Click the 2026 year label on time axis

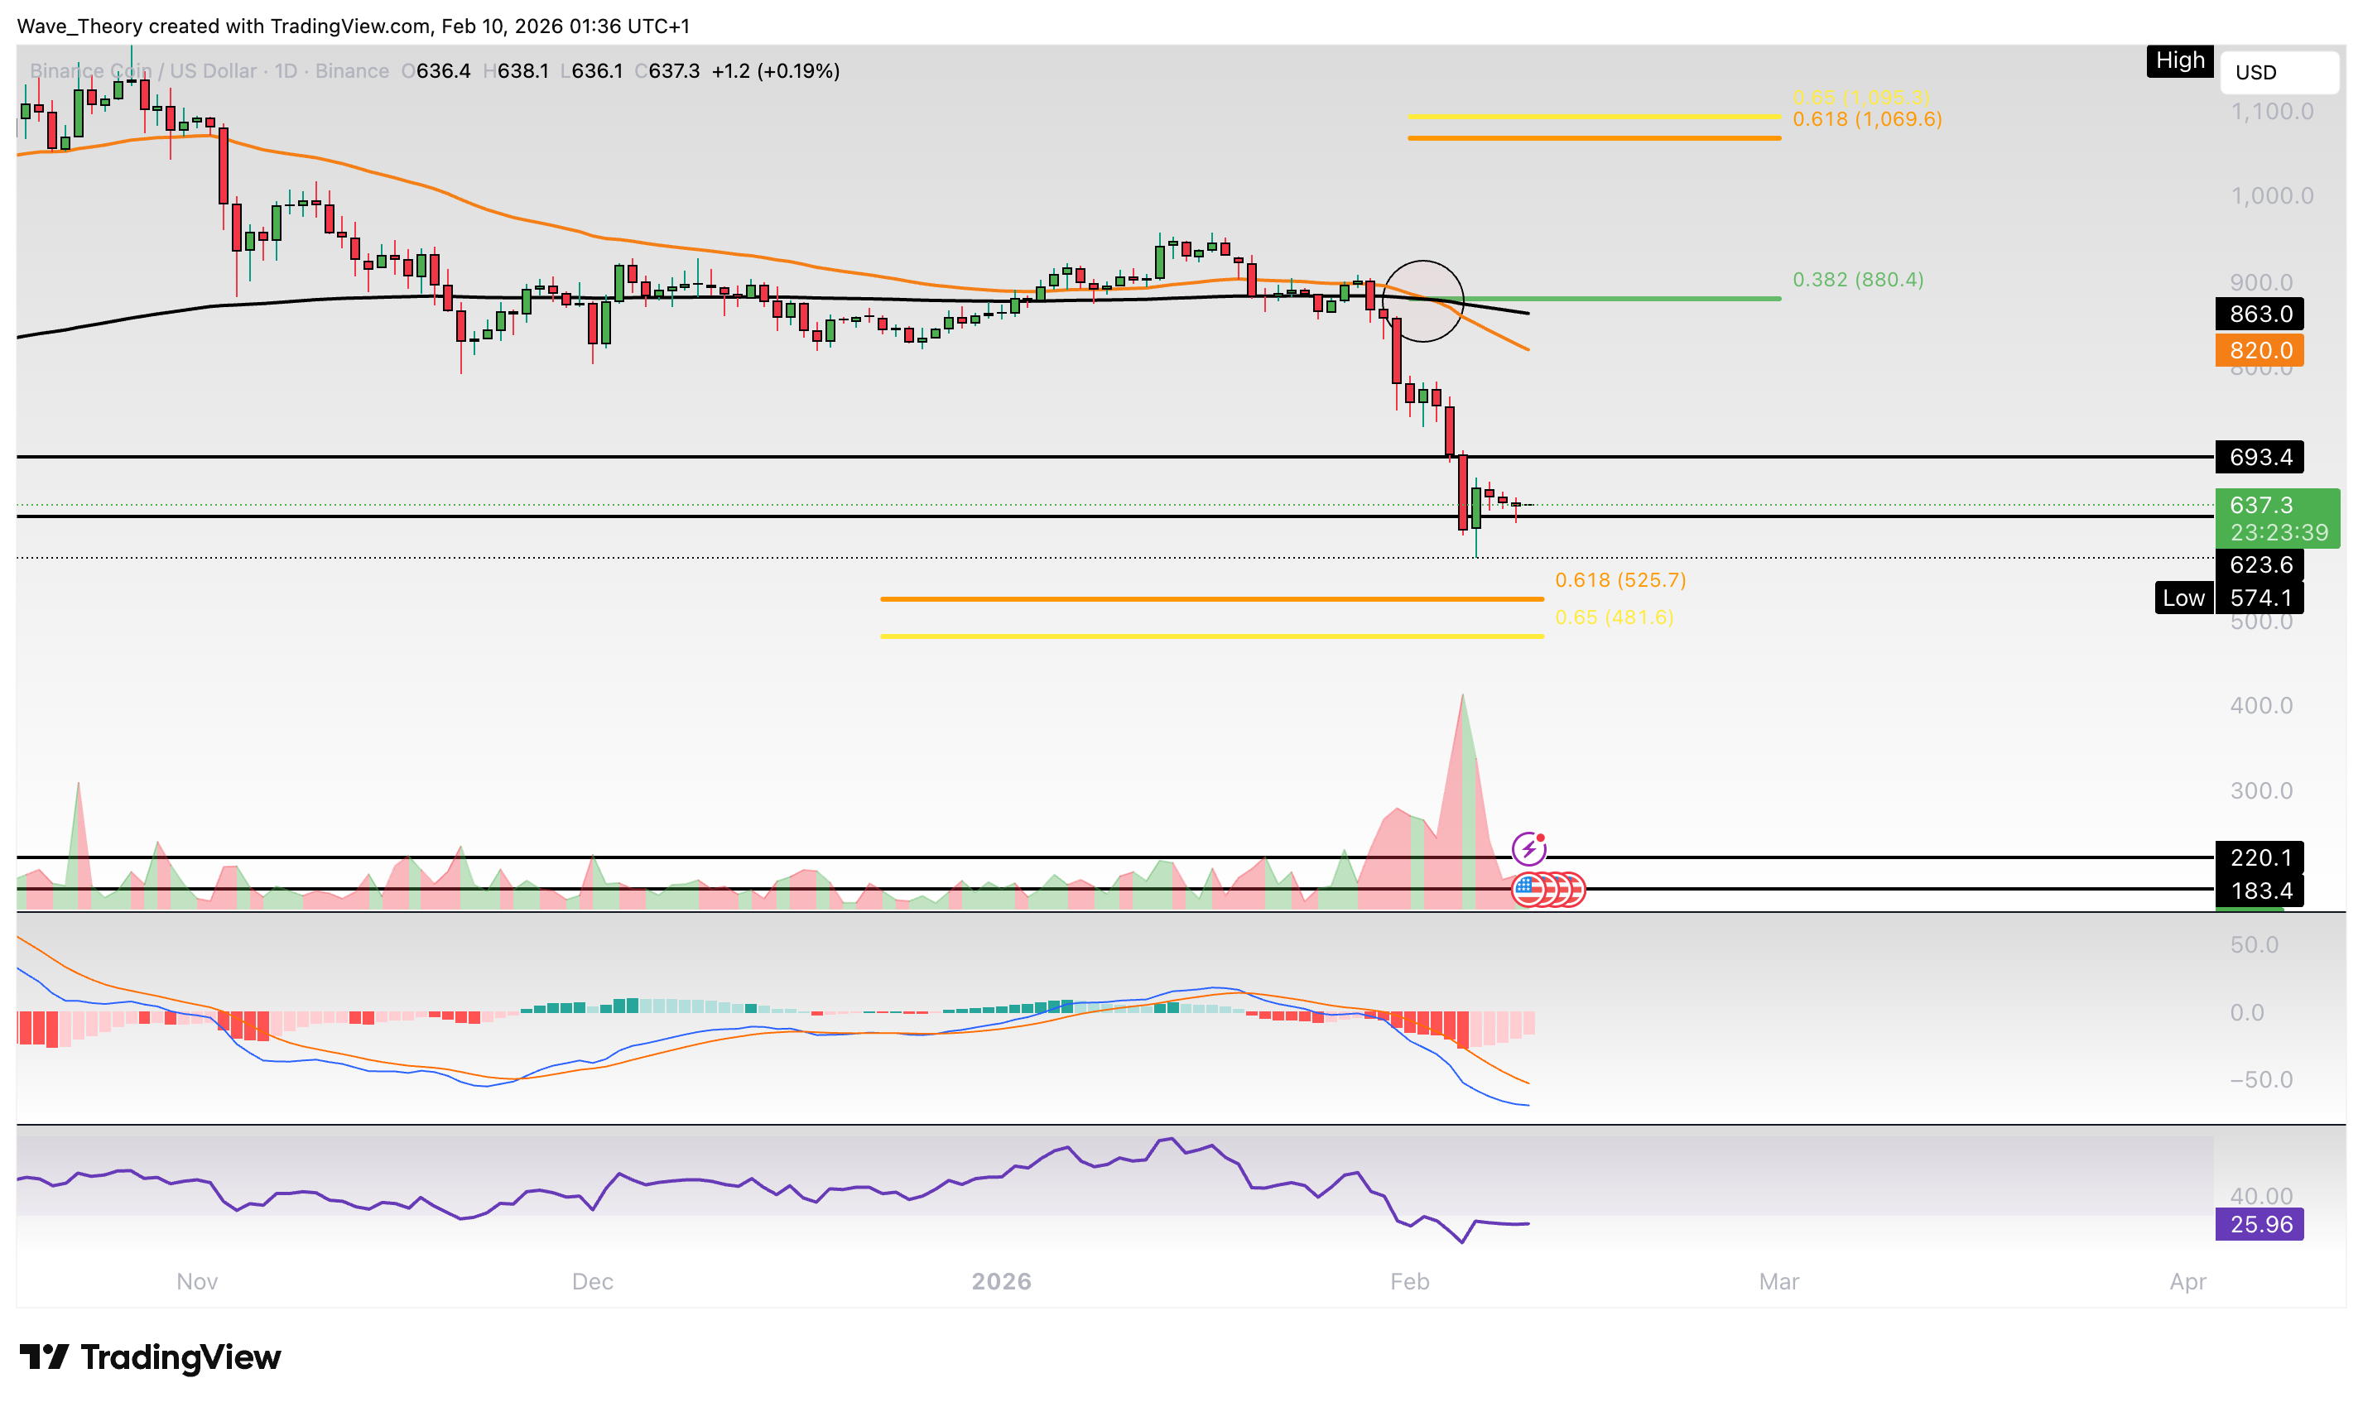click(1001, 1281)
